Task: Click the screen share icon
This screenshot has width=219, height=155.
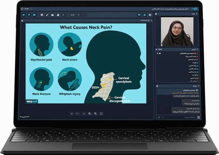Action: tap(42, 15)
